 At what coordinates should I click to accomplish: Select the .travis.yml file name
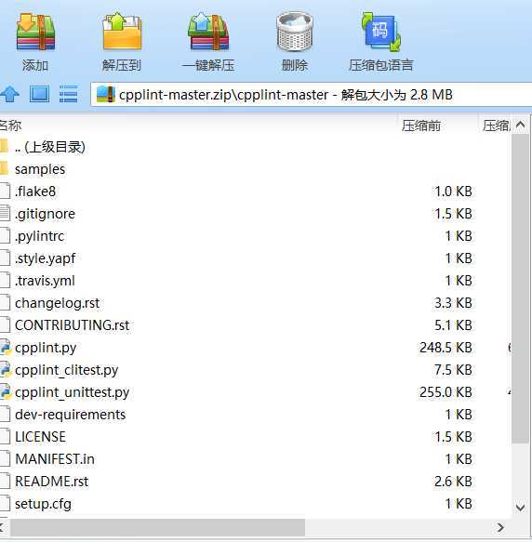45,281
